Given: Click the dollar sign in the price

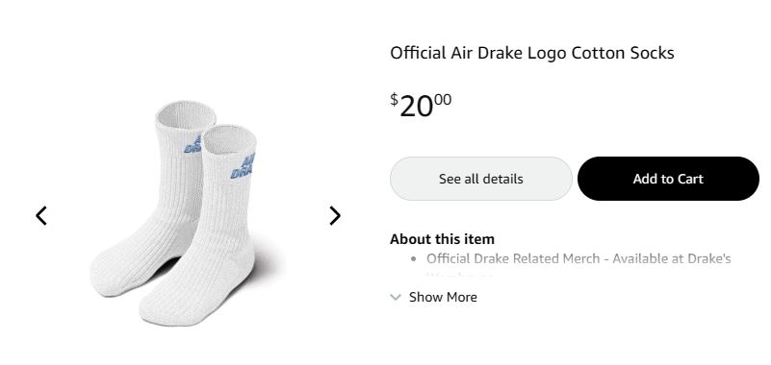Looking at the screenshot, I should 394,99.
